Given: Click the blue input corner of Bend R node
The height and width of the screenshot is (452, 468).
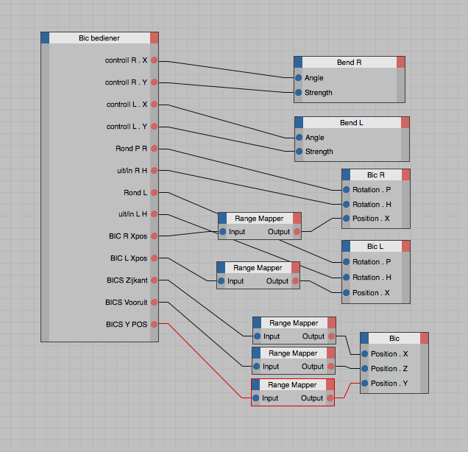Looking at the screenshot, I should (x=298, y=62).
